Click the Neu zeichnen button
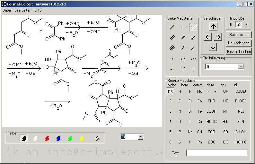 point(239,43)
